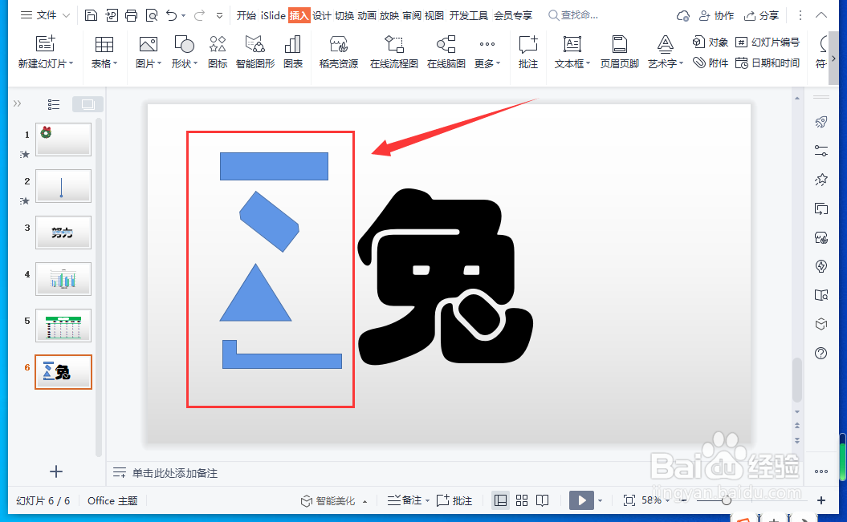Image resolution: width=847 pixels, height=522 pixels.
Task: Click the fit-to-window icon in status bar
Action: [629, 500]
